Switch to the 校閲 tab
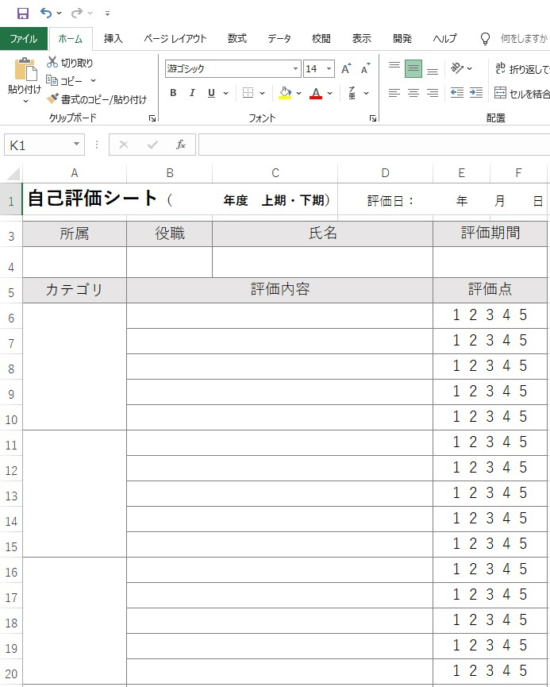Image resolution: width=550 pixels, height=687 pixels. pyautogui.click(x=321, y=39)
